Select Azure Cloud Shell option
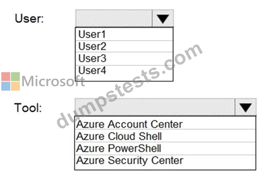Image resolution: width=259 pixels, height=172 pixels. pyautogui.click(x=165, y=136)
